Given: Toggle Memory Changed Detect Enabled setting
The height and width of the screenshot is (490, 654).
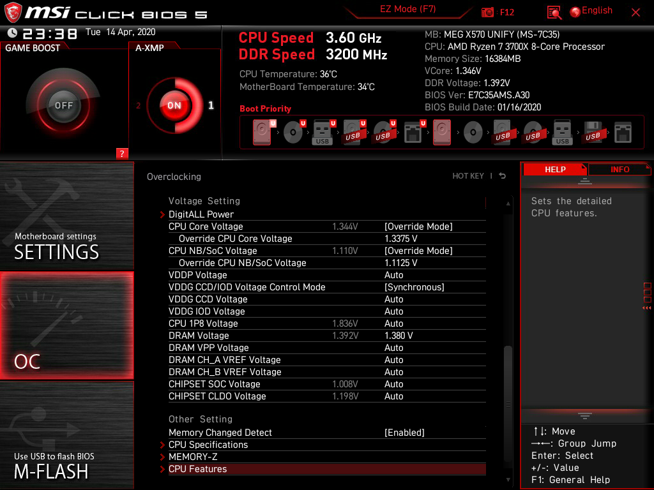Looking at the screenshot, I should pyautogui.click(x=404, y=433).
